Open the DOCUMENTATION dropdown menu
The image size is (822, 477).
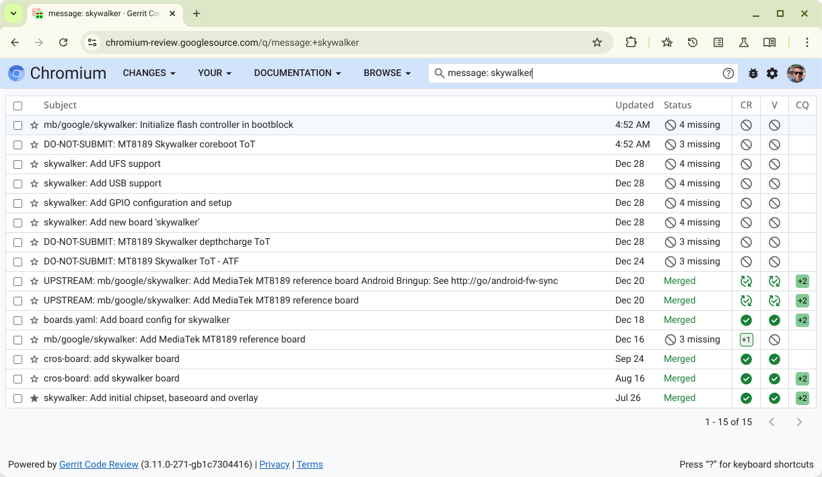click(297, 73)
